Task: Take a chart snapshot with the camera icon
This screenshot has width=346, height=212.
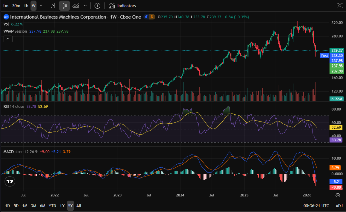Action: [x=339, y=6]
